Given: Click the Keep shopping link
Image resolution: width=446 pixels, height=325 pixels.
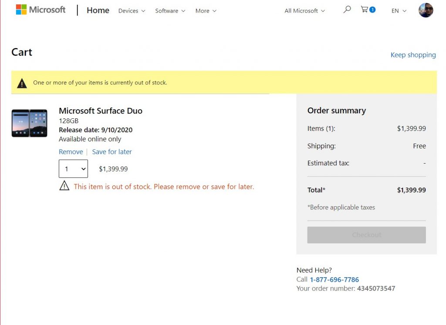Looking at the screenshot, I should (x=413, y=55).
